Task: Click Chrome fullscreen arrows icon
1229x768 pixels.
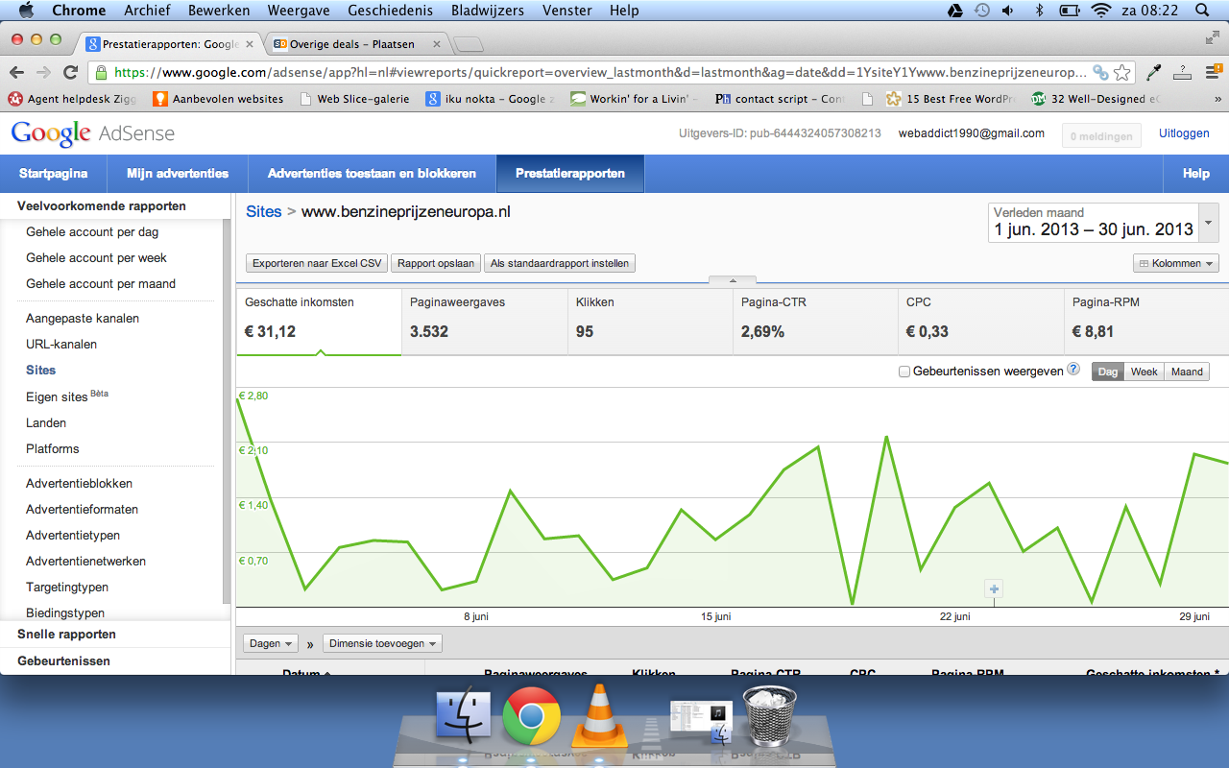Action: (1213, 38)
